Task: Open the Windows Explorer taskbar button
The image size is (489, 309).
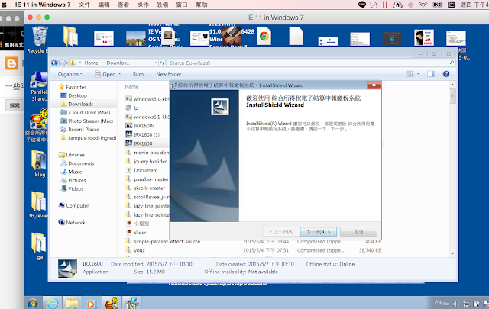Action: [72, 303]
